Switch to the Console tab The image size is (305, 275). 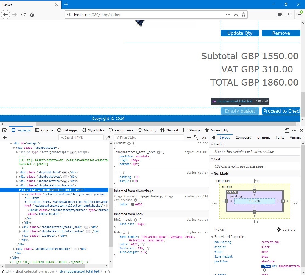pos(44,130)
